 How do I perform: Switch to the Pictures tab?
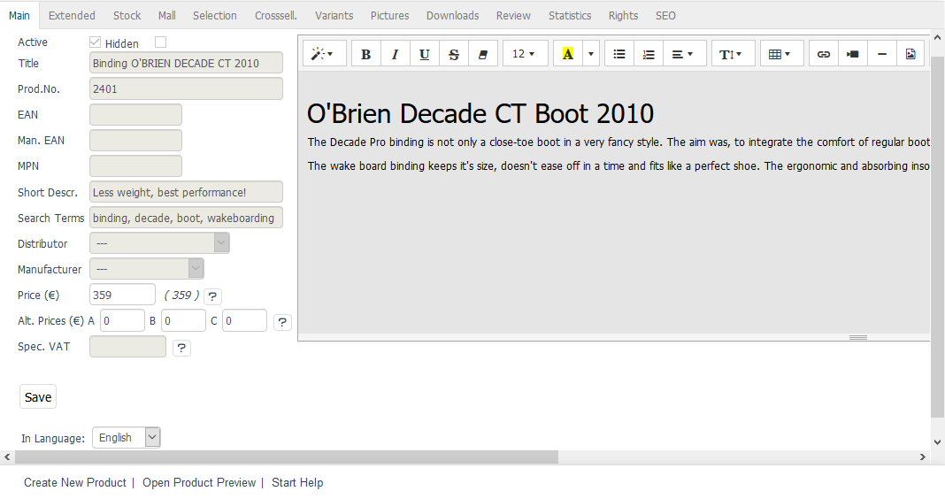[390, 16]
